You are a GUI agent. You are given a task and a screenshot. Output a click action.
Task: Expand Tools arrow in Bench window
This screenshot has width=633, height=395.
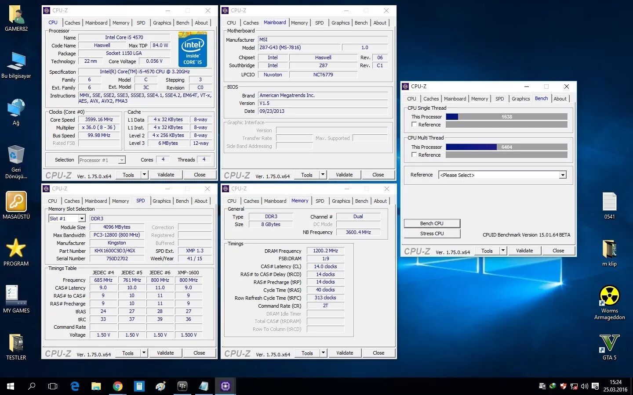tap(503, 251)
